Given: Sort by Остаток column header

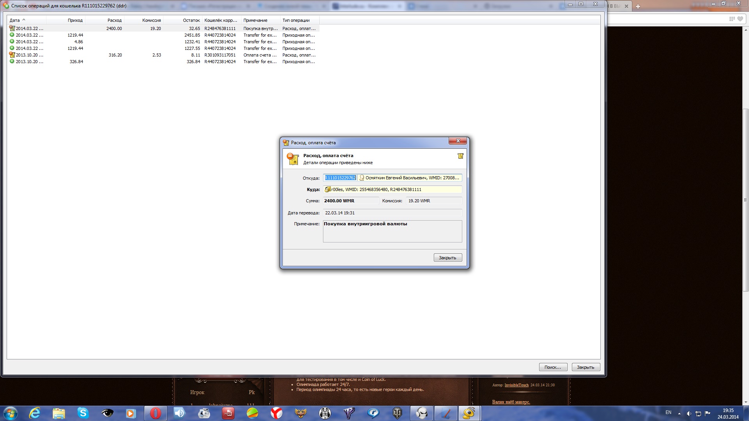Looking at the screenshot, I should 183,20.
